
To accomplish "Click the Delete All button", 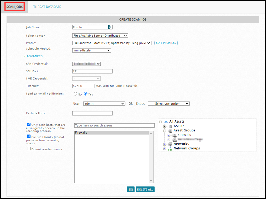I will coord(145,189).
